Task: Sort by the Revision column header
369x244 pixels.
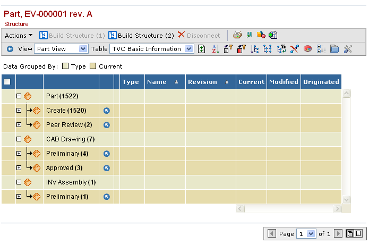Action: (x=202, y=82)
